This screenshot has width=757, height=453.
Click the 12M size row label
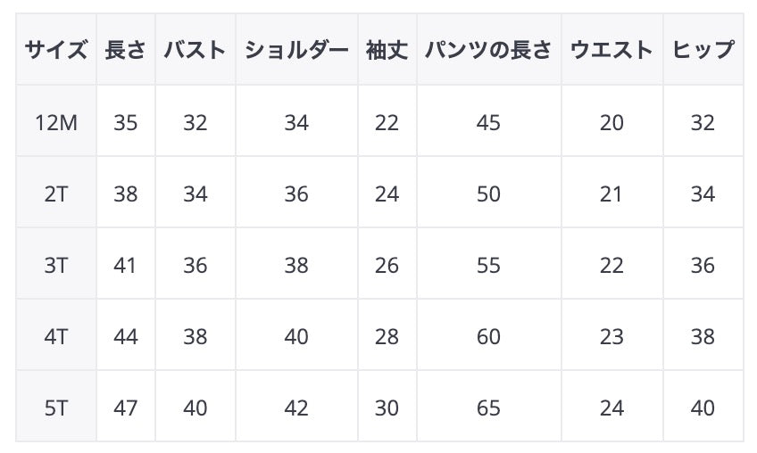click(x=55, y=122)
